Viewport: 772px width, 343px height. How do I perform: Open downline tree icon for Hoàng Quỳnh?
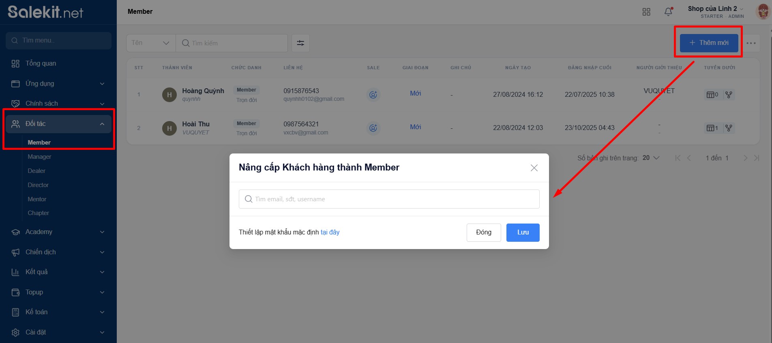729,95
